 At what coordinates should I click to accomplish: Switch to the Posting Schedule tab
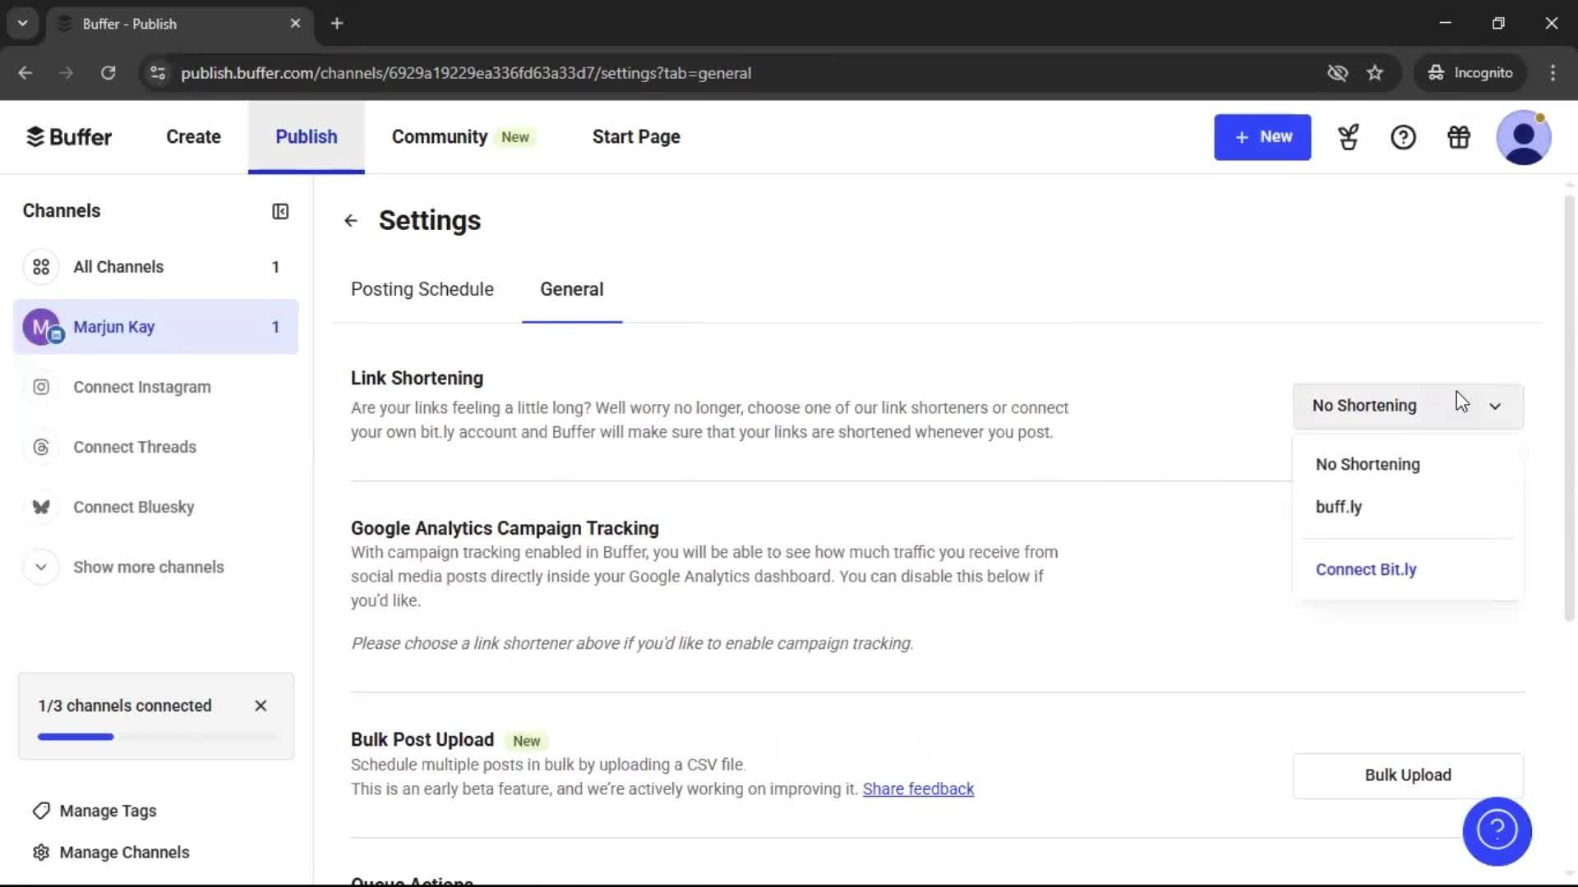click(x=422, y=289)
